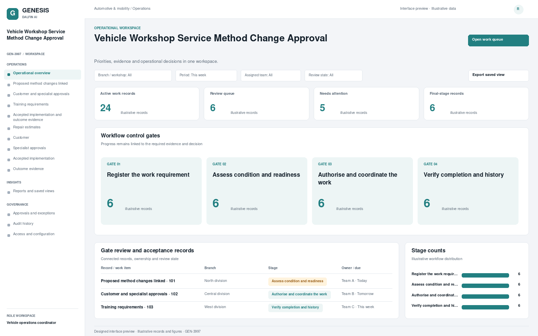
Task: Open the Review queue card
Action: pyautogui.click(x=257, y=103)
